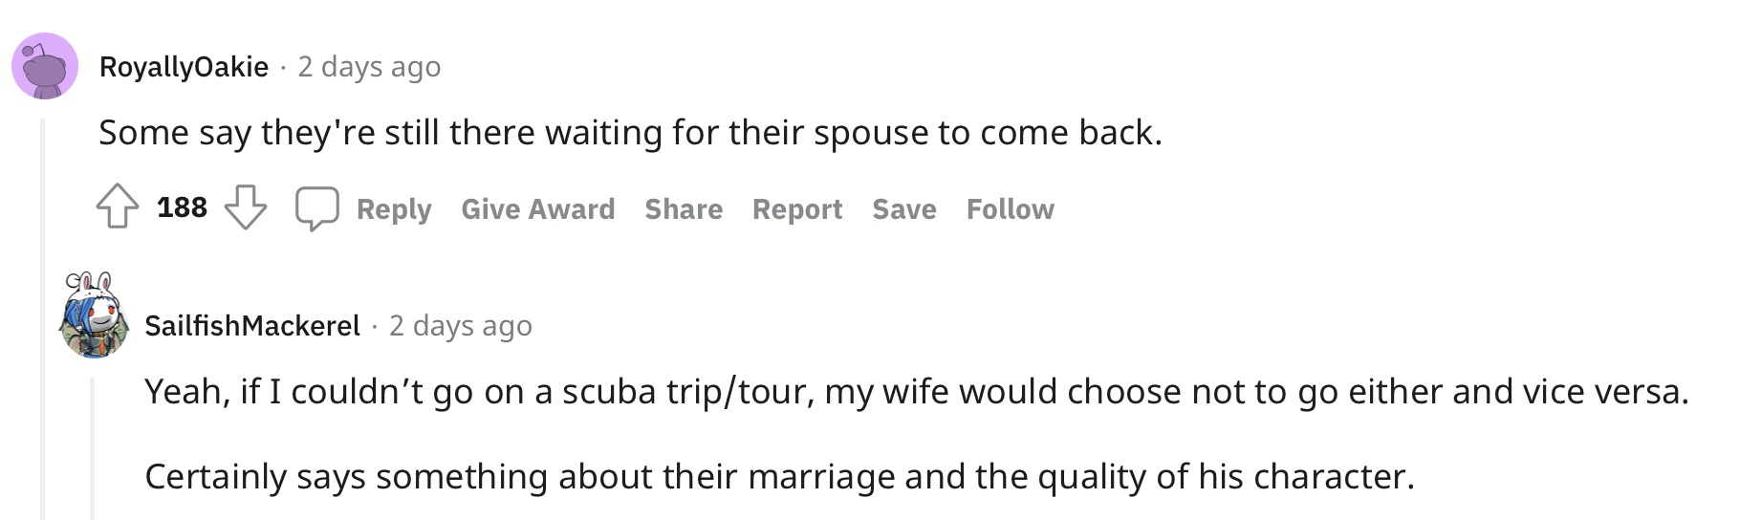Click the speech bubble reply icon
1761x520 pixels.
(x=316, y=208)
